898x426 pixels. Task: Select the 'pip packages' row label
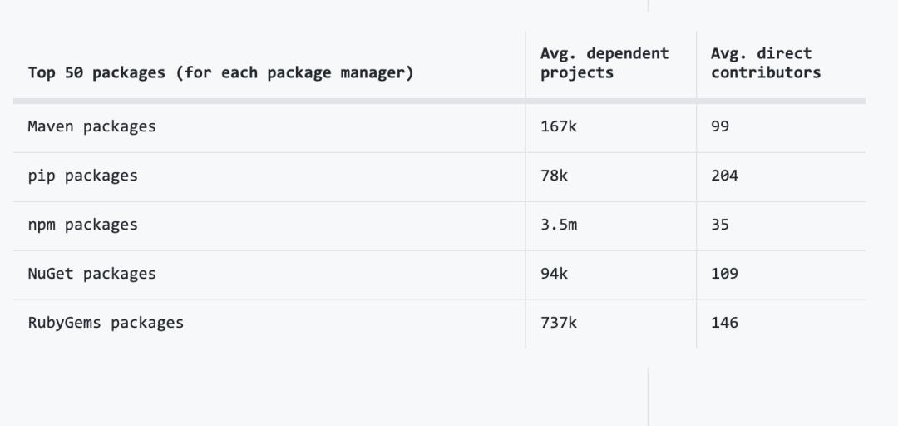[x=82, y=176]
